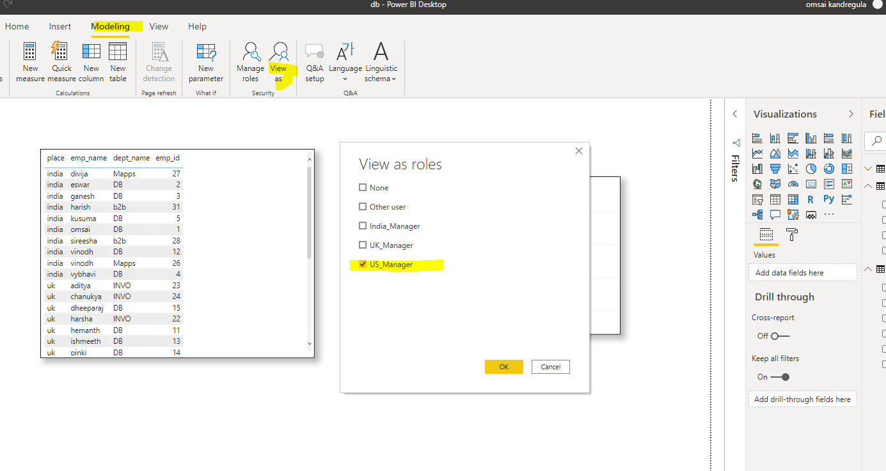Select the Donut chart visual
The height and width of the screenshot is (471, 886).
(829, 169)
